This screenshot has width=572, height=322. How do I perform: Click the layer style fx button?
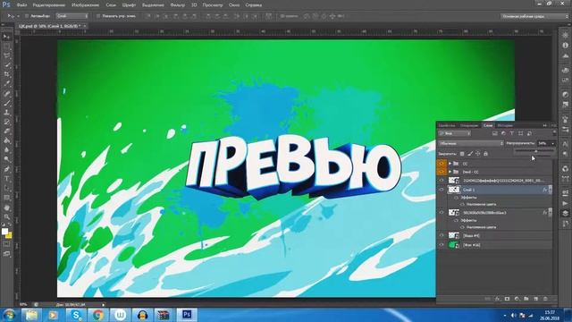coord(497,299)
